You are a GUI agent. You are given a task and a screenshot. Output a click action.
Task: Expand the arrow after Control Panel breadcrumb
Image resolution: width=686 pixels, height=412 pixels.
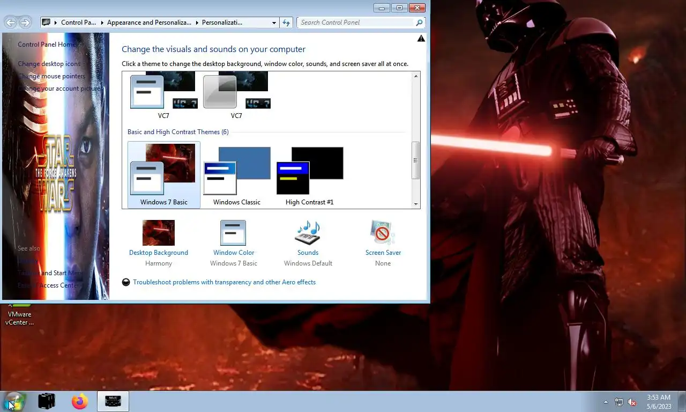[x=102, y=23]
